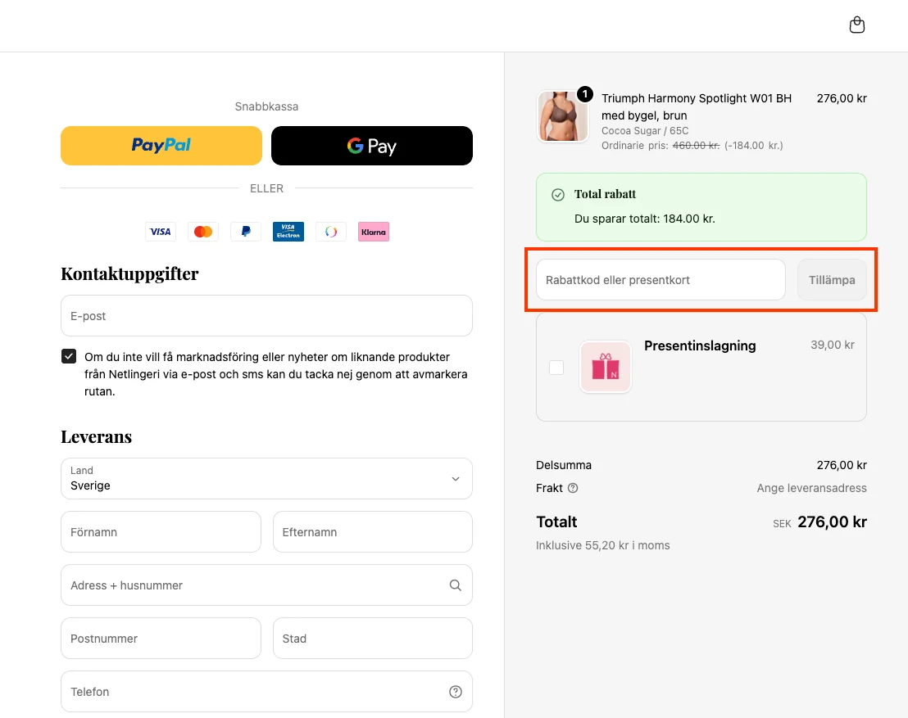The image size is (908, 718).
Task: Click the Förnamn input field
Action: [x=161, y=532]
